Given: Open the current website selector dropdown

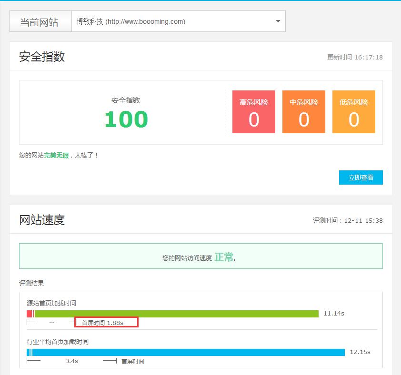Looking at the screenshot, I should tap(179, 21).
